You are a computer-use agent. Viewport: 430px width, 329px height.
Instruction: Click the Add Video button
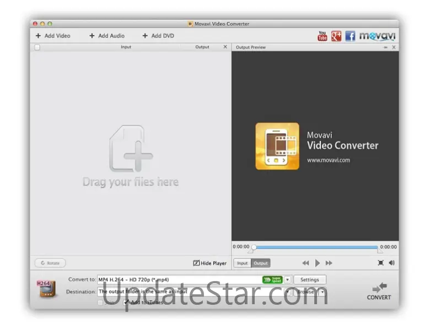click(x=53, y=36)
